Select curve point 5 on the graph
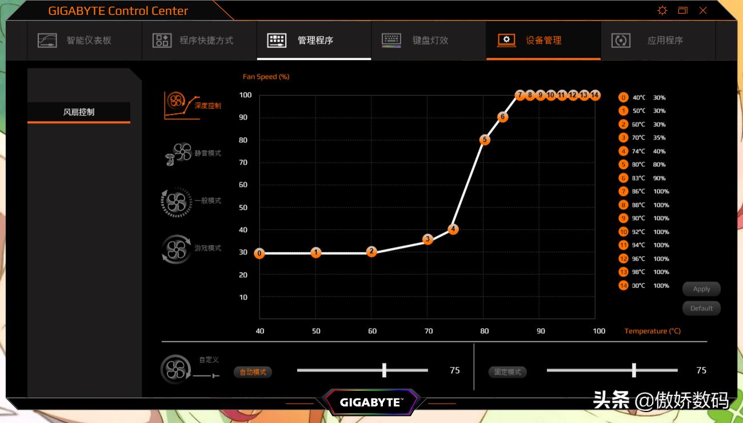Image resolution: width=743 pixels, height=423 pixels. click(485, 139)
